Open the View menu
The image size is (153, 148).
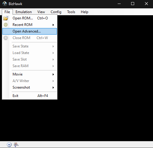point(41,12)
